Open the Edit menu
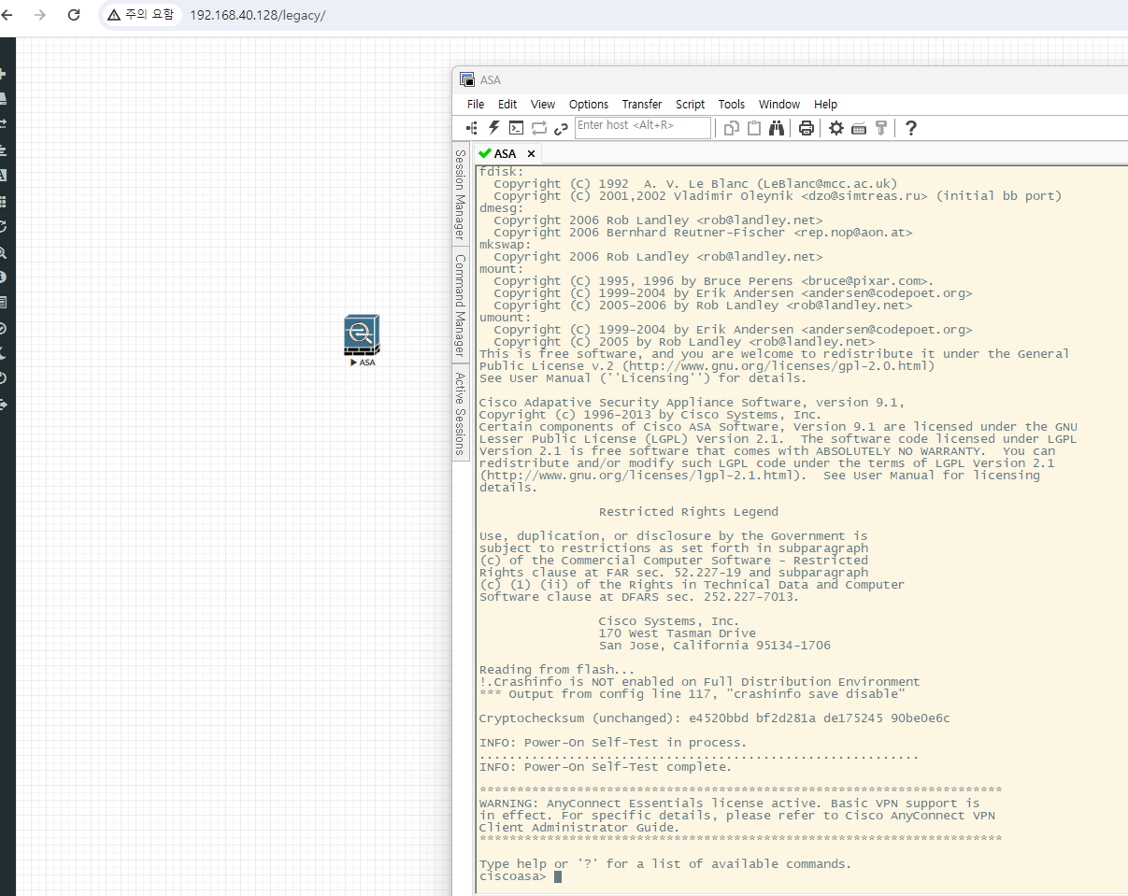 click(x=507, y=105)
